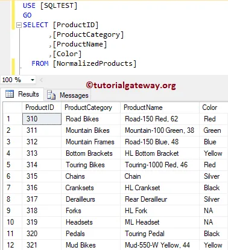Switch to the Results tab
Image resolution: width=228 pixels, height=250 pixels.
point(22,94)
